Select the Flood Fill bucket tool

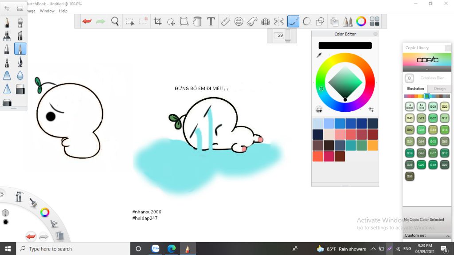[x=197, y=21]
